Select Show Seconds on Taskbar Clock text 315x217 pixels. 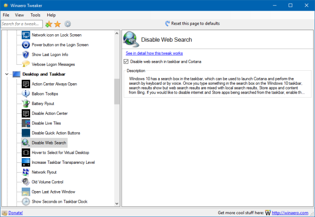click(x=59, y=202)
